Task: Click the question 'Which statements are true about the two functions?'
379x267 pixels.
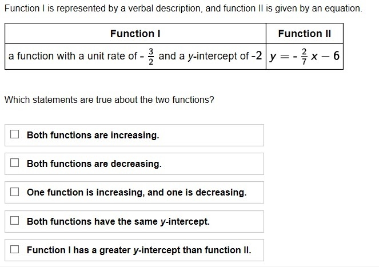Action: coord(109,99)
